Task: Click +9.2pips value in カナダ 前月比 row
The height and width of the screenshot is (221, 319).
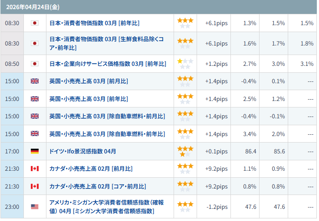Action: [216, 169]
